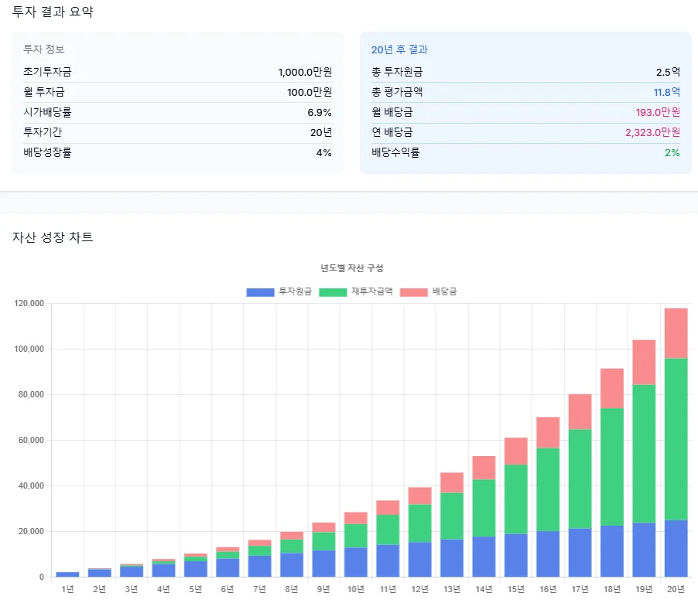Screen dimensions: 698x603
Task: Click the pink 배당금 legend color box
Action: pos(414,292)
